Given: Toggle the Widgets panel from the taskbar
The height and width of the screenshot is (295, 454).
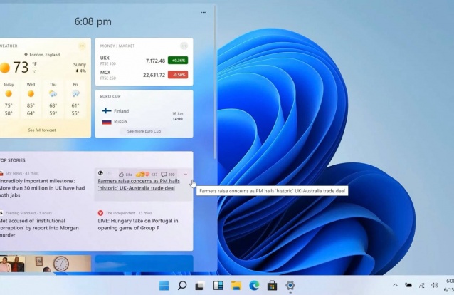Looking at the screenshot, I should tap(218, 286).
